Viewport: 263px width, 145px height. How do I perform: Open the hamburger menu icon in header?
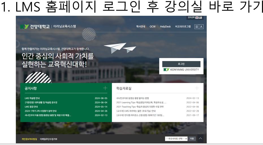(197, 27)
